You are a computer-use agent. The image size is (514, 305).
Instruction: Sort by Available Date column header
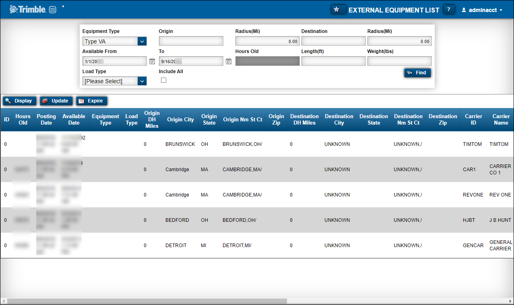pyautogui.click(x=74, y=119)
